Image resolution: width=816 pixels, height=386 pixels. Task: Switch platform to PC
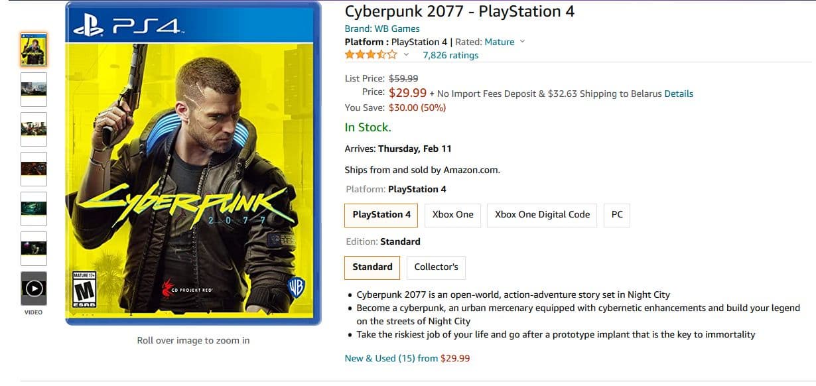click(x=617, y=215)
